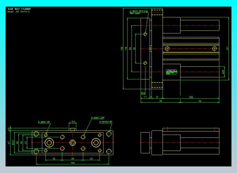This screenshot has height=173, width=237.
Task: Pick the center port circle in bottom view
Action: point(73,143)
